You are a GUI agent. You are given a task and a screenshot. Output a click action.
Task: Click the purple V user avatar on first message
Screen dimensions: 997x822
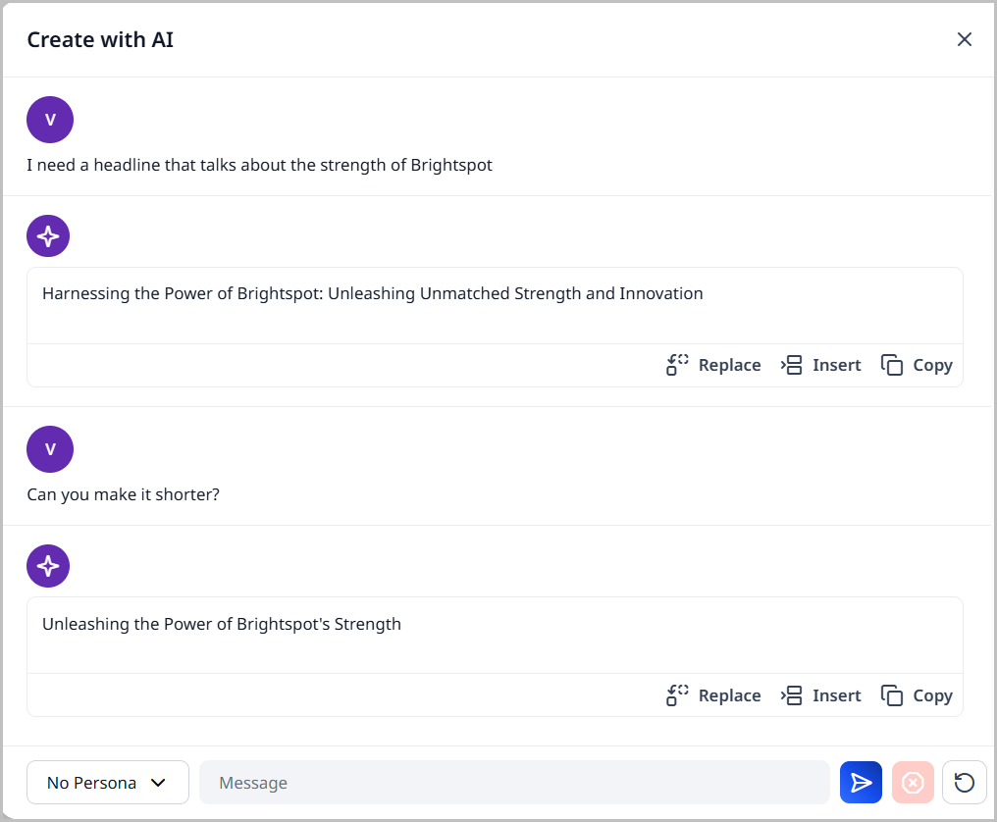[50, 119]
